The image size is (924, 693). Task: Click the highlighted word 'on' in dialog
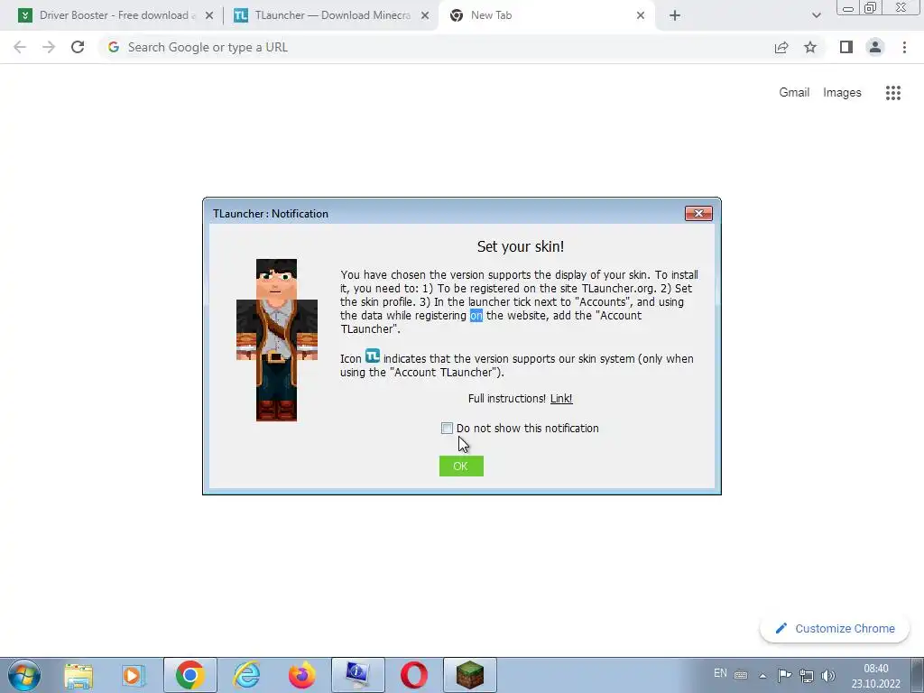coord(476,316)
